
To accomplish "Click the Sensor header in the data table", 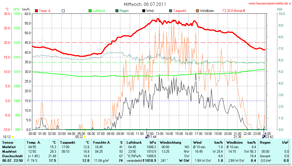I will click(8, 142).
